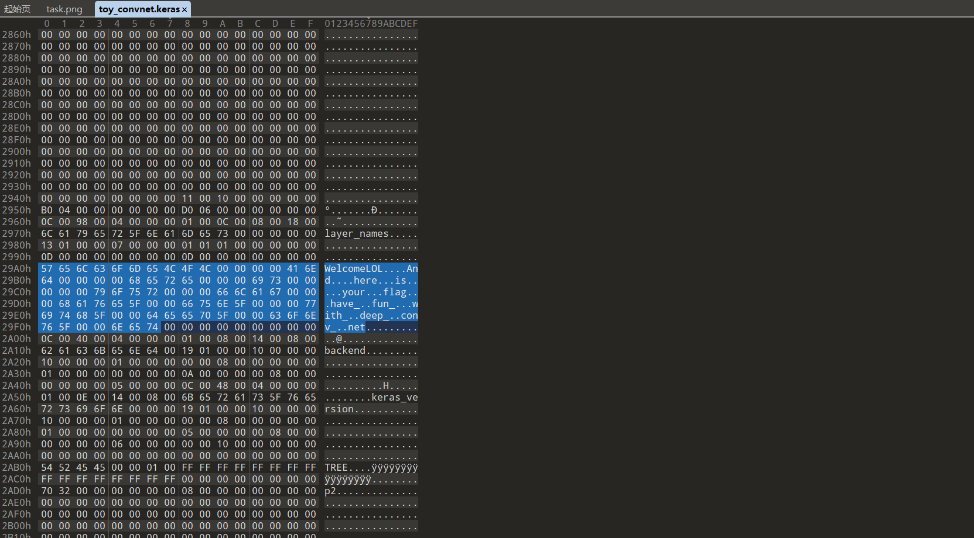Click byte B0 at row 2950h
Image resolution: width=974 pixels, height=538 pixels.
pos(47,211)
